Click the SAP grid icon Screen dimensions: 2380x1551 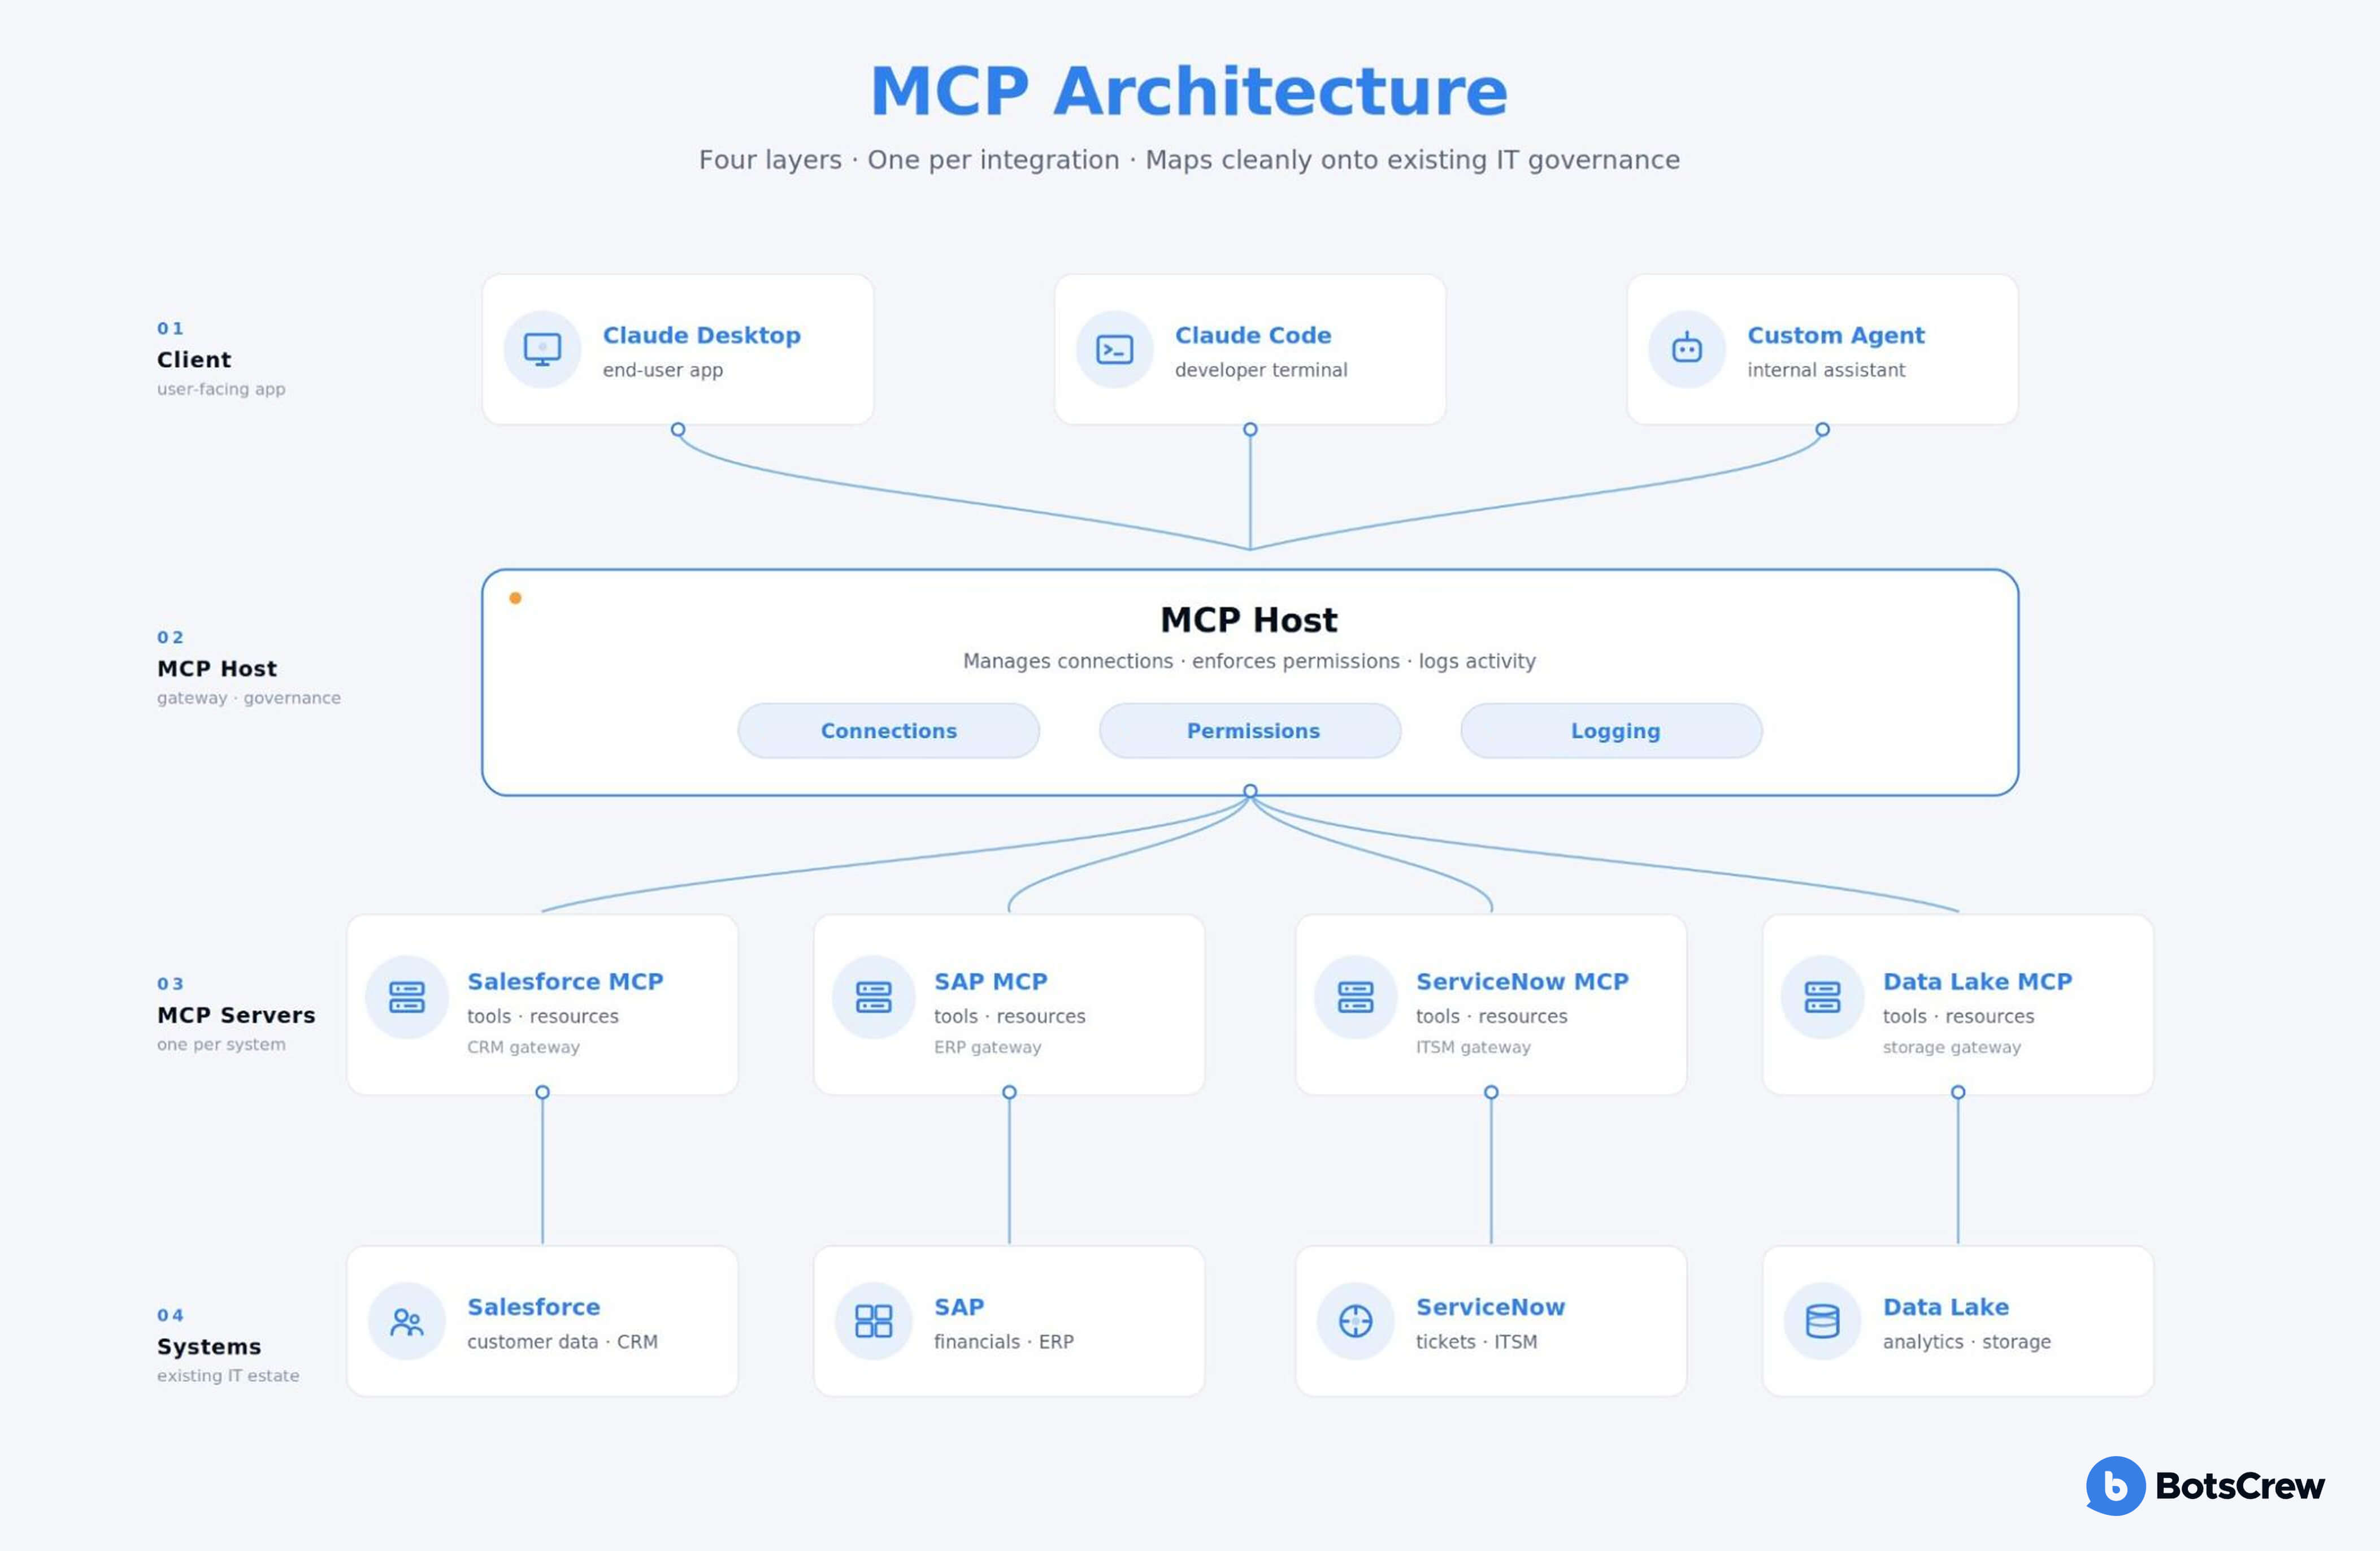(x=873, y=1321)
